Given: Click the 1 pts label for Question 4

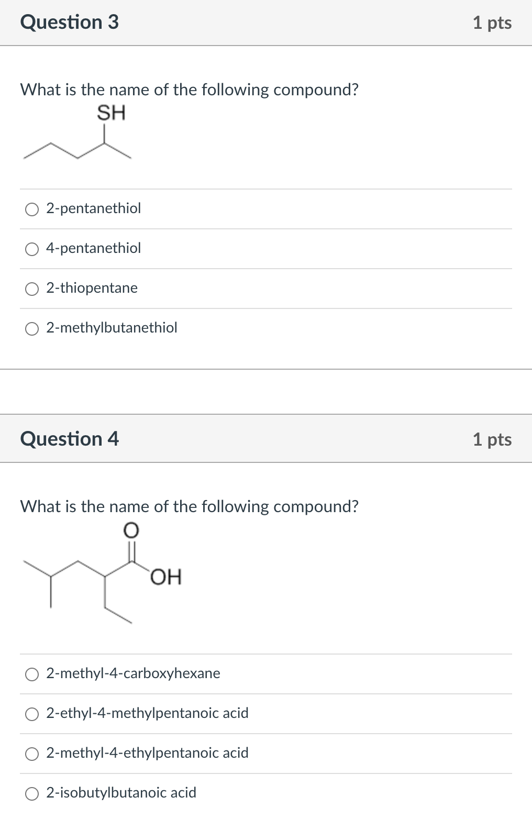Looking at the screenshot, I should coord(493,440).
